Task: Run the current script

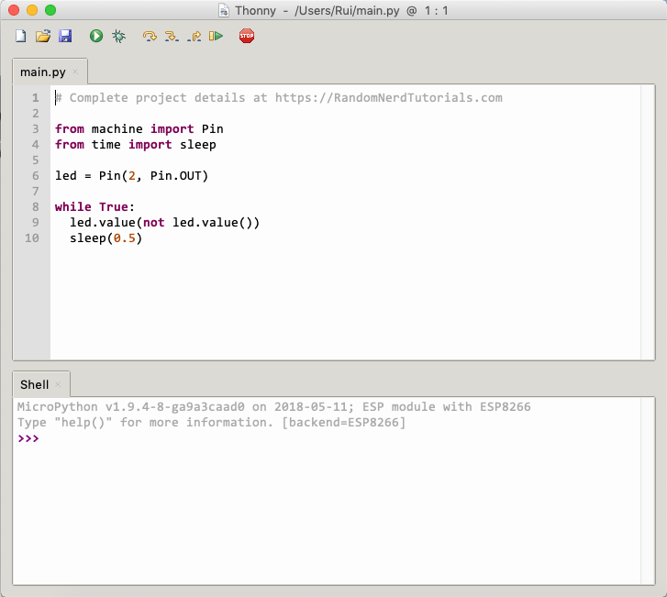Action: (96, 37)
